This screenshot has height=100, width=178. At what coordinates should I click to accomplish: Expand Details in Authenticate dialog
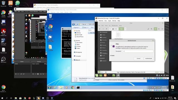point(112,56)
